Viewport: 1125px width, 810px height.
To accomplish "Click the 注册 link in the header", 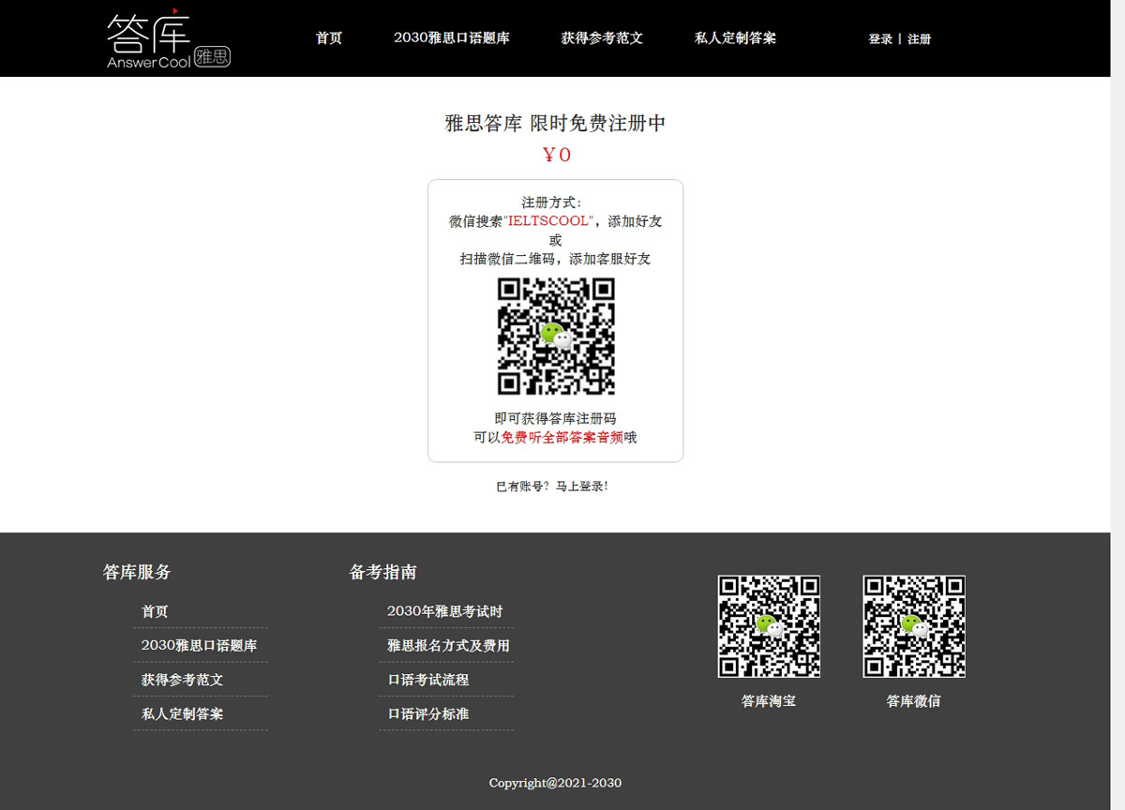I will click(919, 39).
